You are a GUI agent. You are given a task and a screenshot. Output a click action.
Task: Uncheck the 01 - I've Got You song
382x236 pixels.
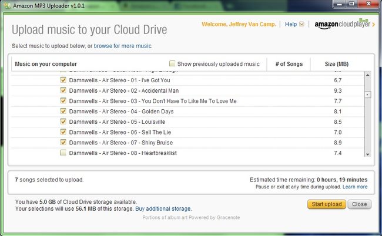coord(63,80)
